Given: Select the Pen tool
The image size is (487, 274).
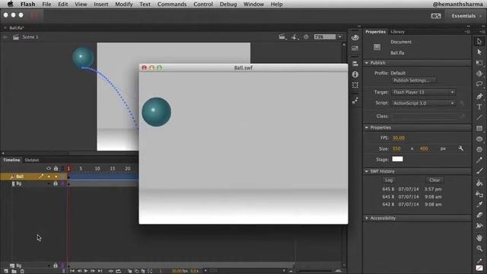Looking at the screenshot, I should [x=479, y=97].
